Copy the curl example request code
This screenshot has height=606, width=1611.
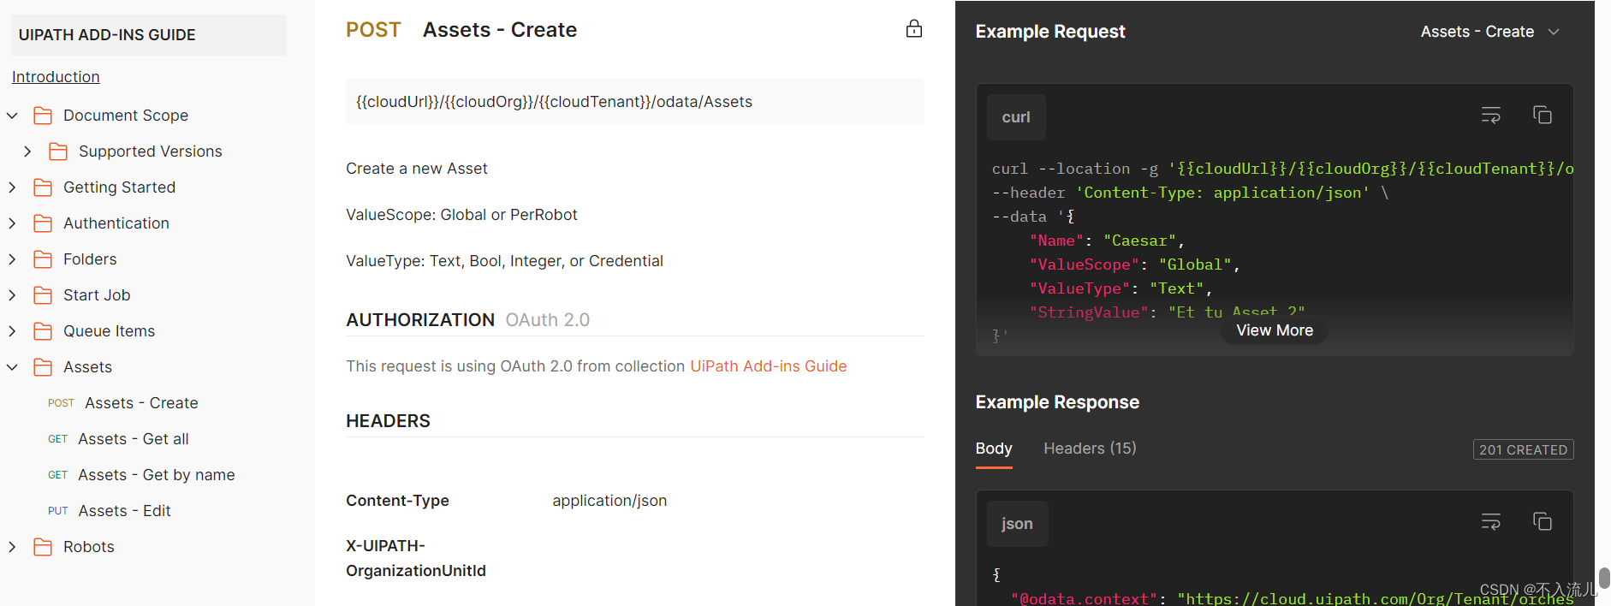click(1542, 116)
